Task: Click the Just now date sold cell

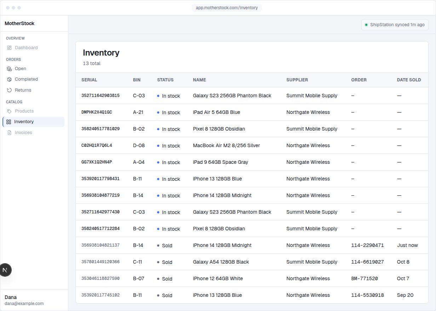Action: pos(407,245)
